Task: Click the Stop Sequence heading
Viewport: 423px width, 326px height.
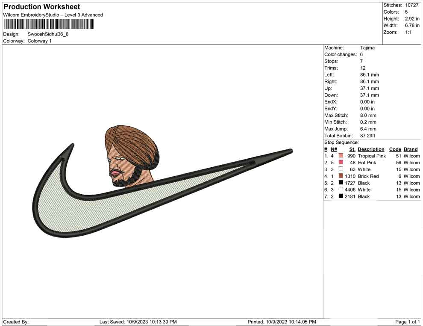Action: pos(341,142)
